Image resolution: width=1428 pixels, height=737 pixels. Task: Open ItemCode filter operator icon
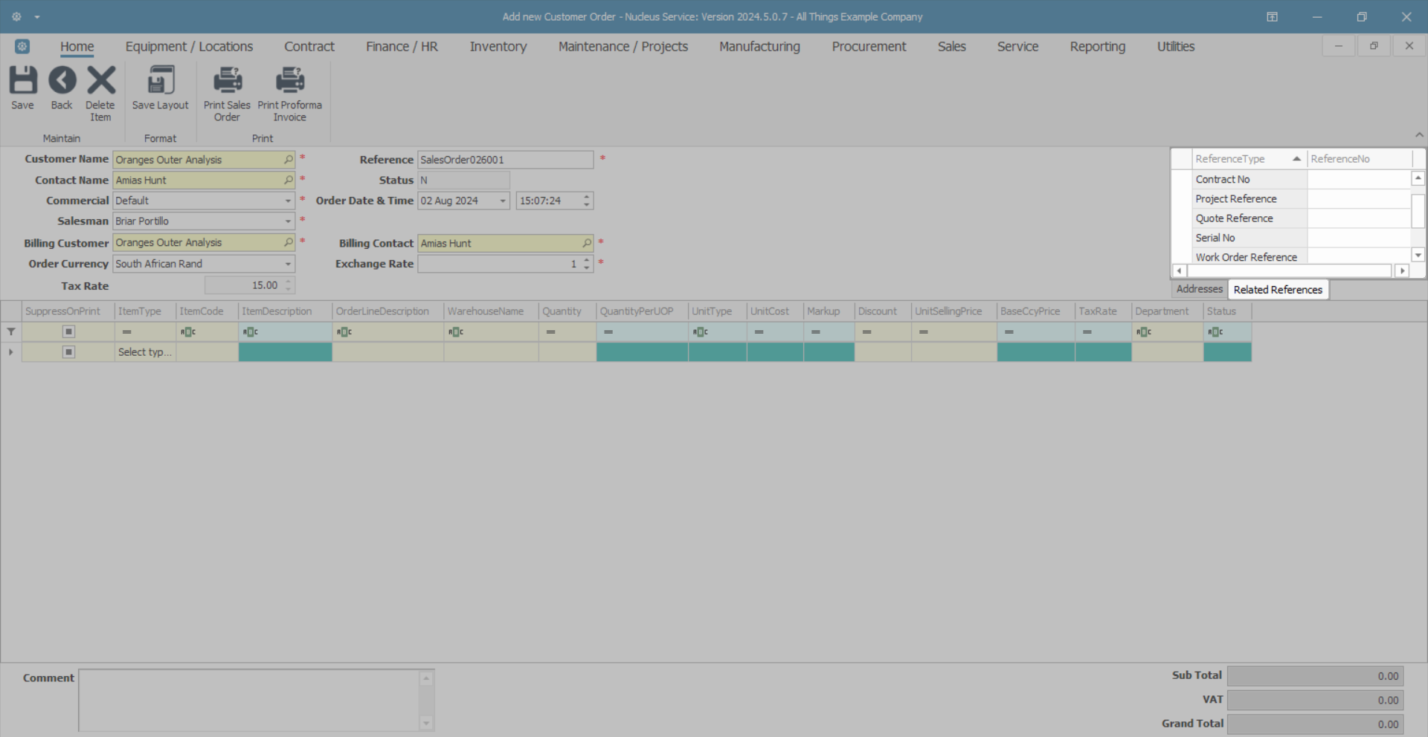[x=188, y=332]
